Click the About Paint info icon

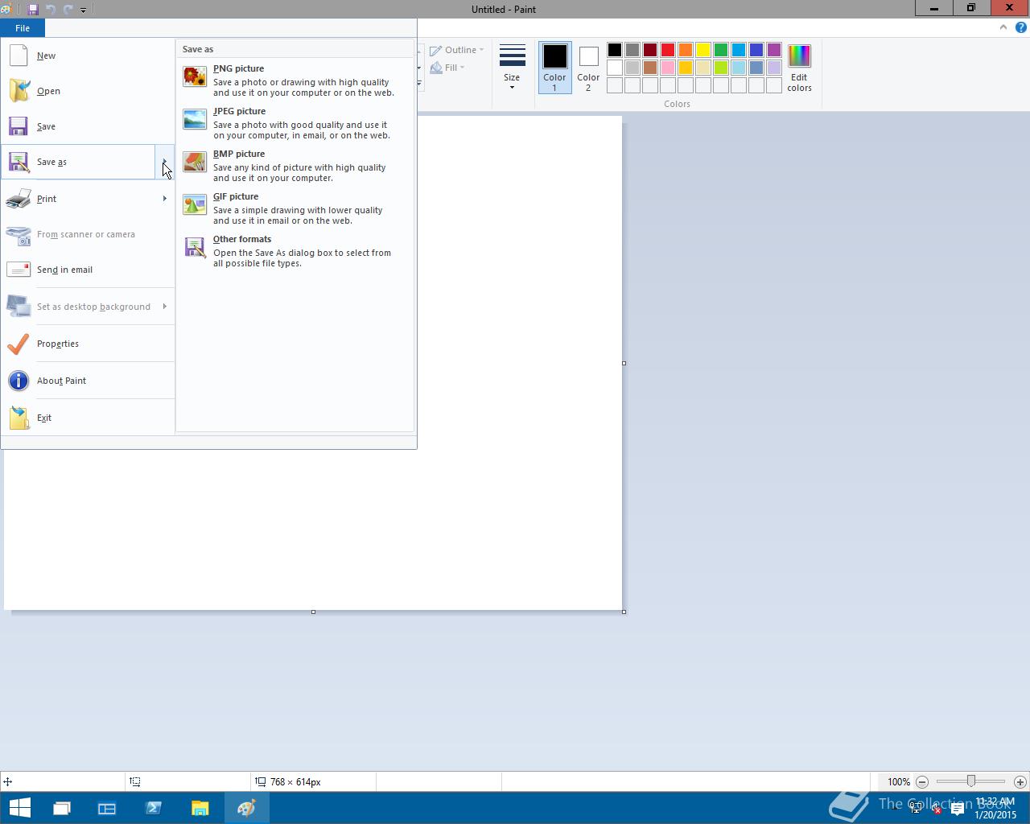19,381
